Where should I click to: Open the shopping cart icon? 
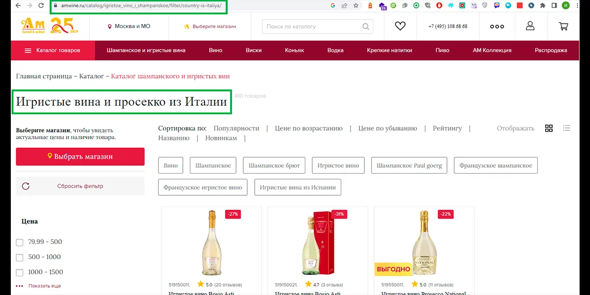tap(563, 26)
